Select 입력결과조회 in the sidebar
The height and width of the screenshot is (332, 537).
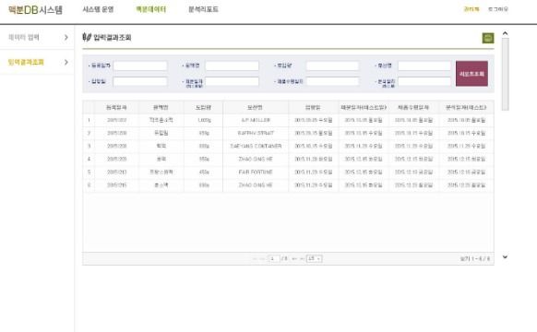[x=26, y=62]
